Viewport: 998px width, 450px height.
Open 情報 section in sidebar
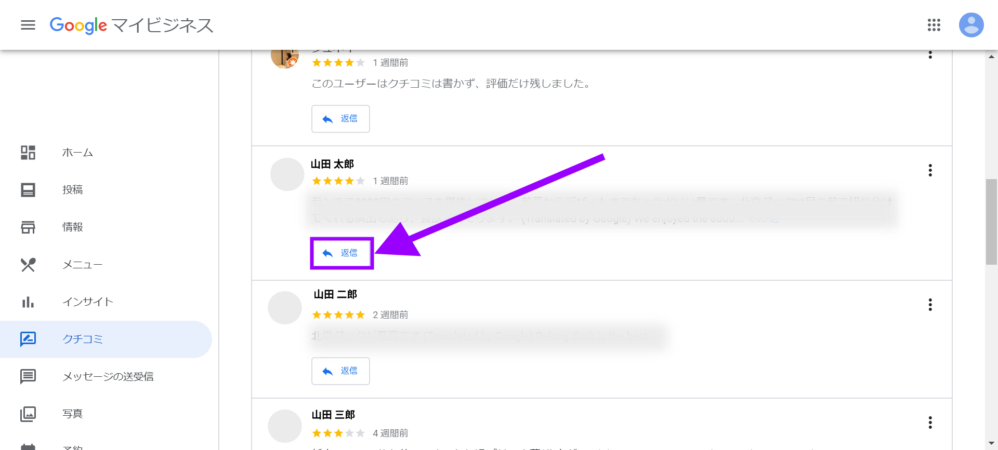pyautogui.click(x=106, y=227)
